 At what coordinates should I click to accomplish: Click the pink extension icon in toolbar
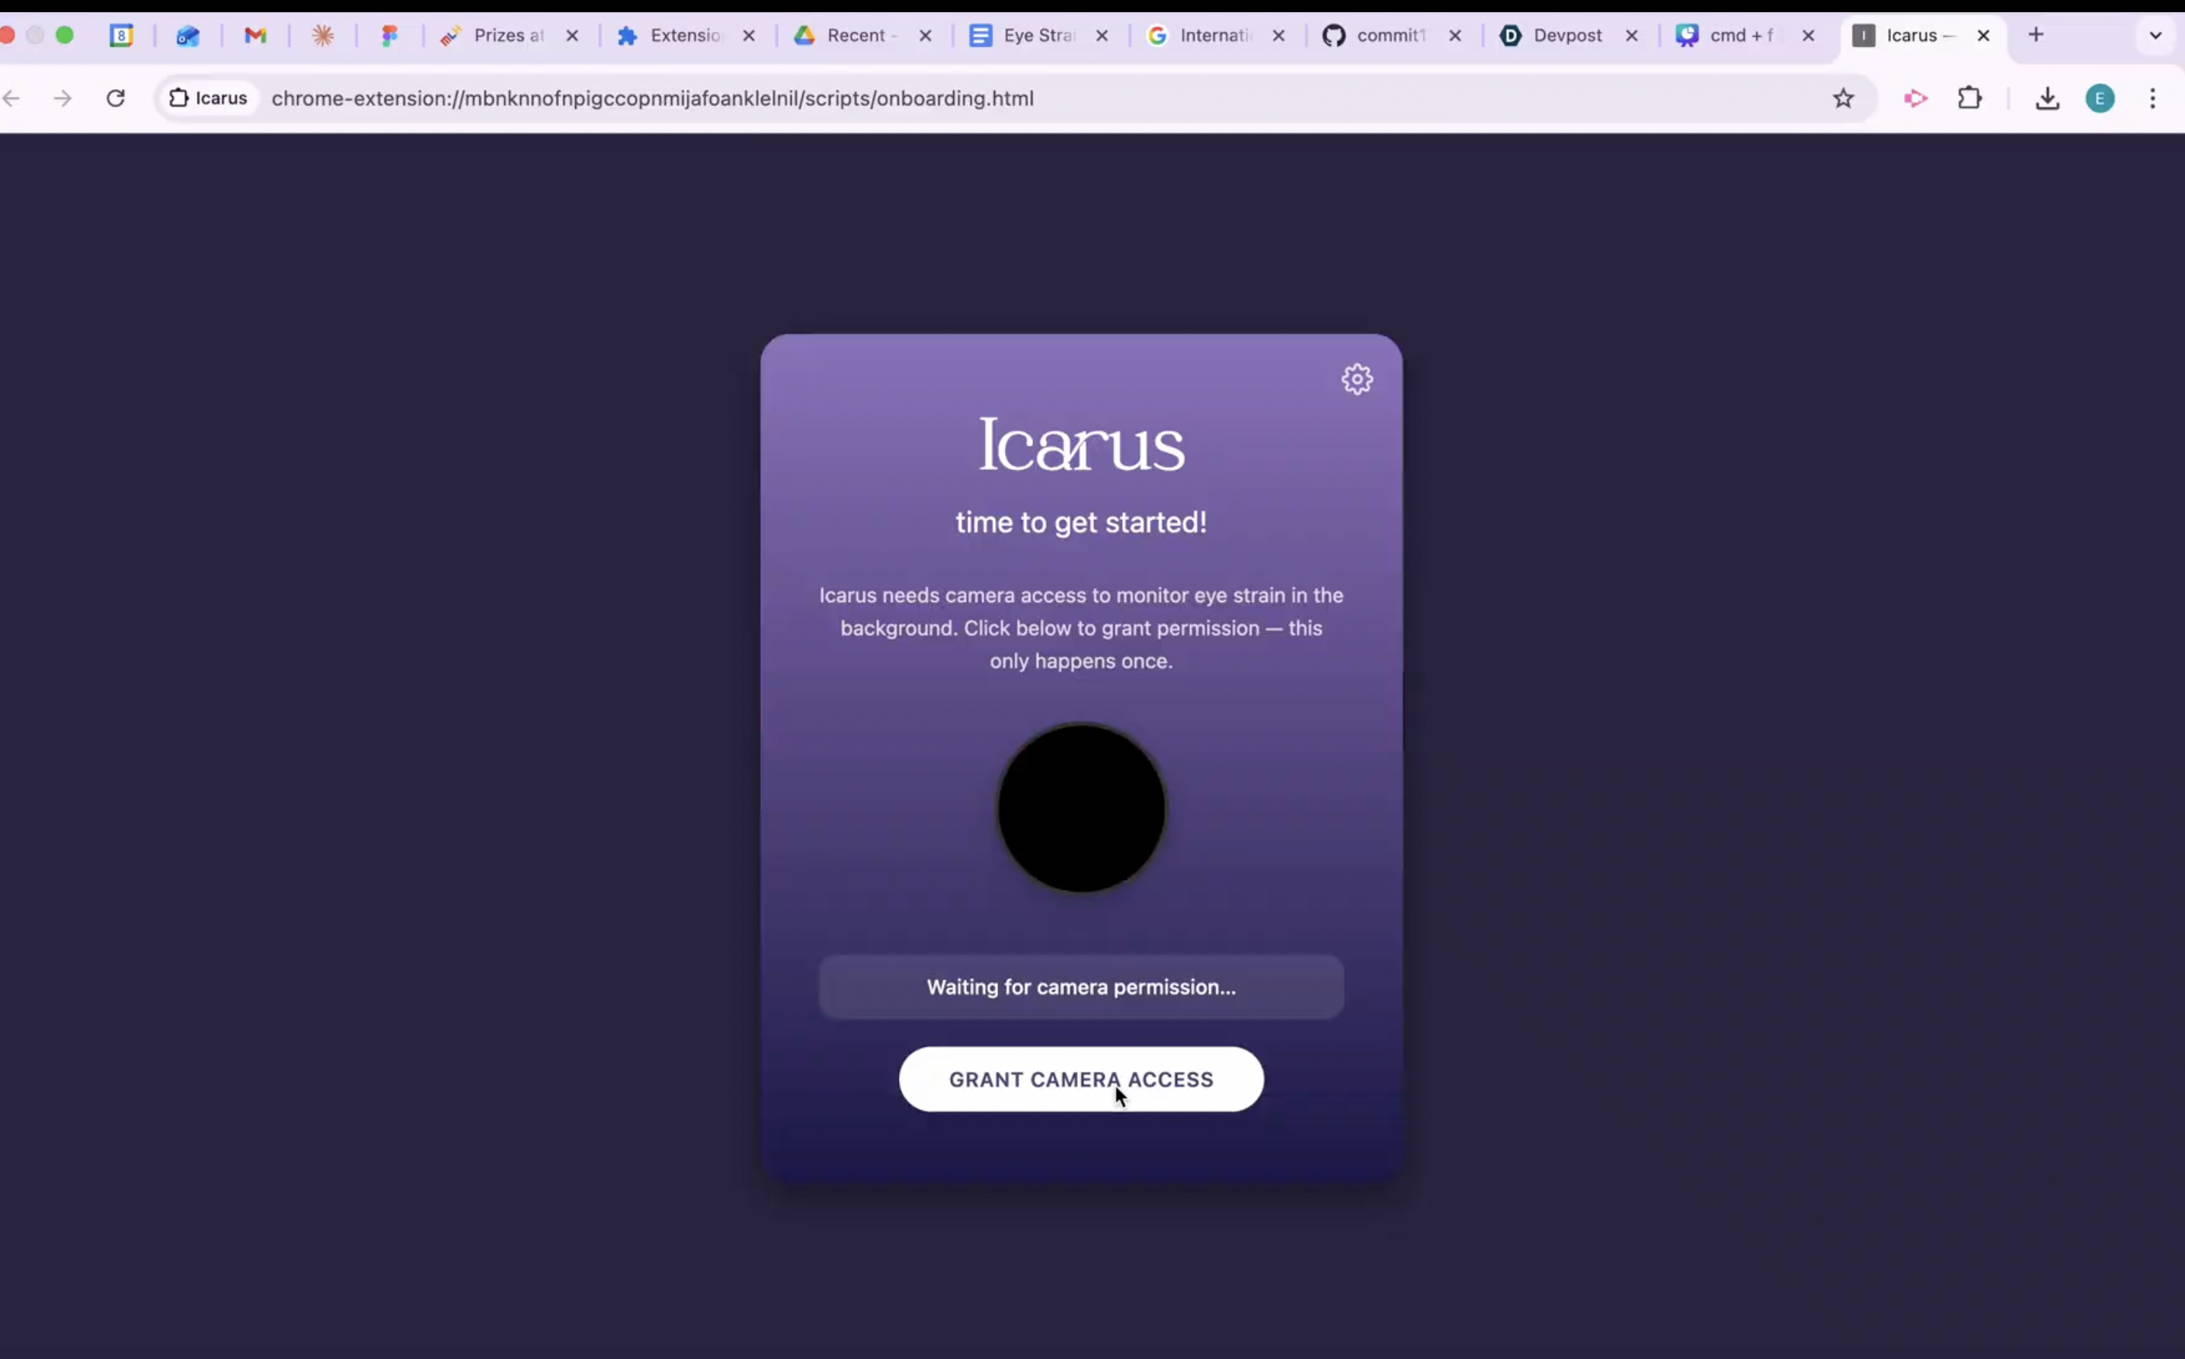(1915, 98)
